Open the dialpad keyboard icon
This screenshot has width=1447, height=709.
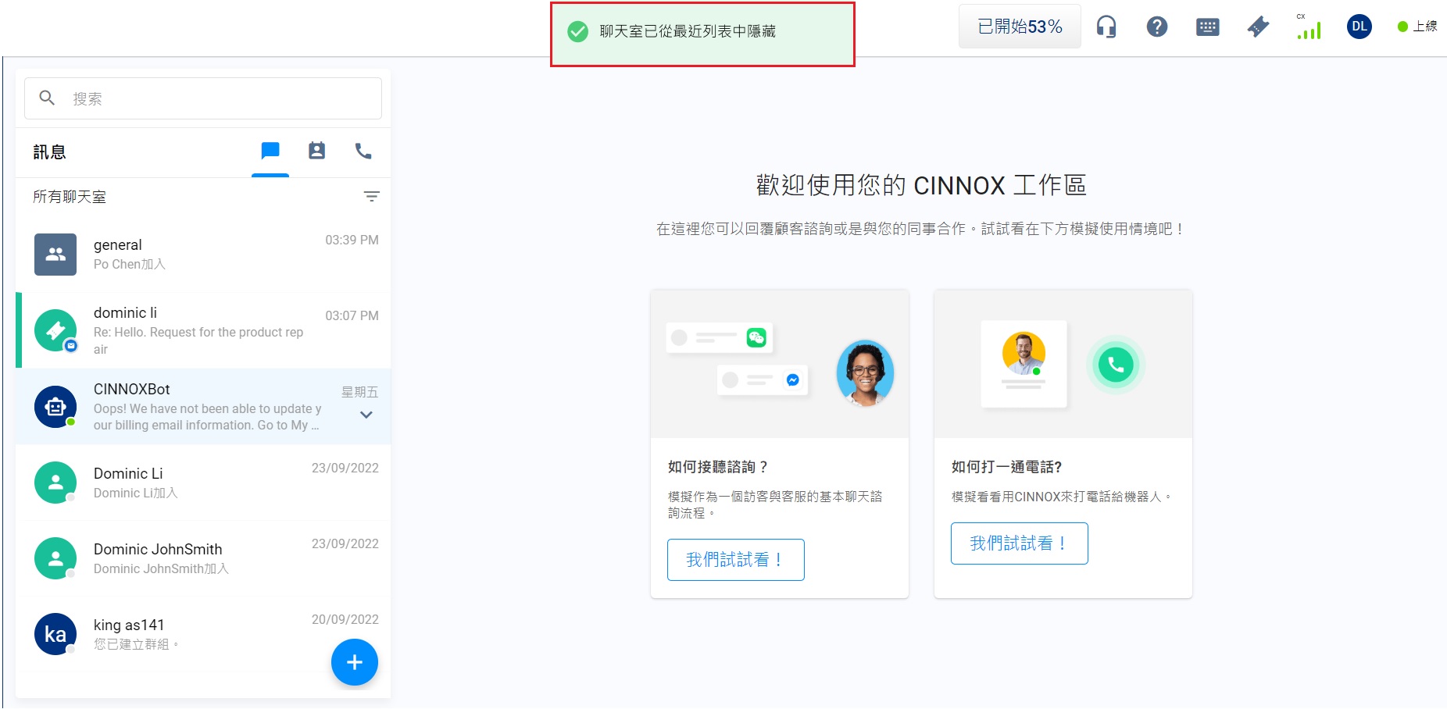point(1206,26)
